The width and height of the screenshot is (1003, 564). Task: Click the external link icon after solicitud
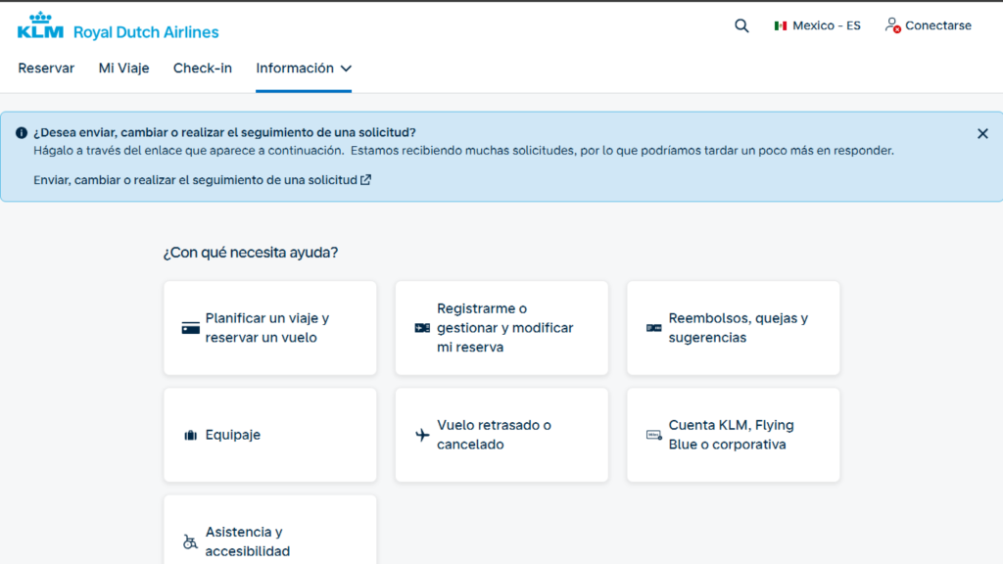(x=366, y=180)
